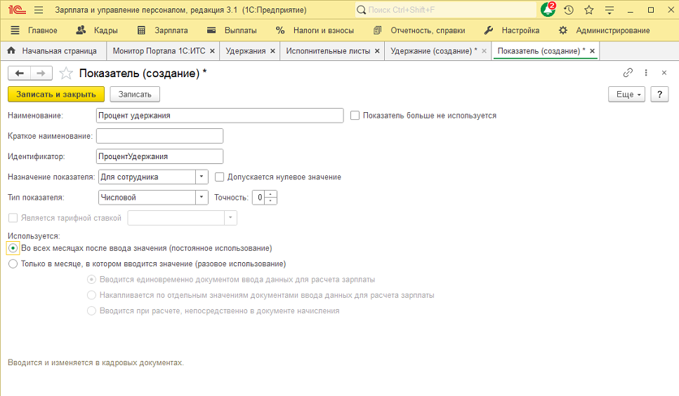This screenshot has width=679, height=396.
Task: Click the Настройка wrench icon
Action: pyautogui.click(x=489, y=30)
